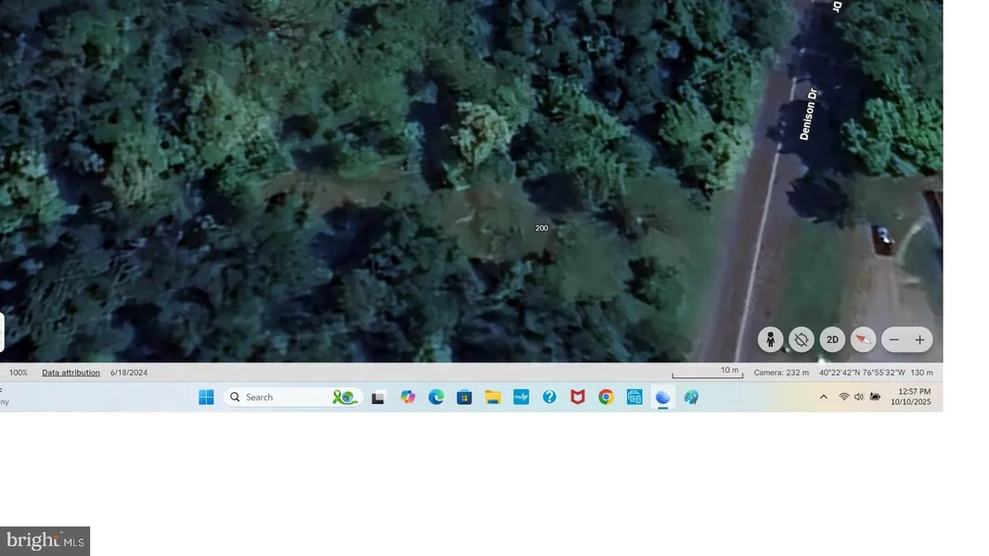Click the 6/18/2024 imagery date

(129, 373)
